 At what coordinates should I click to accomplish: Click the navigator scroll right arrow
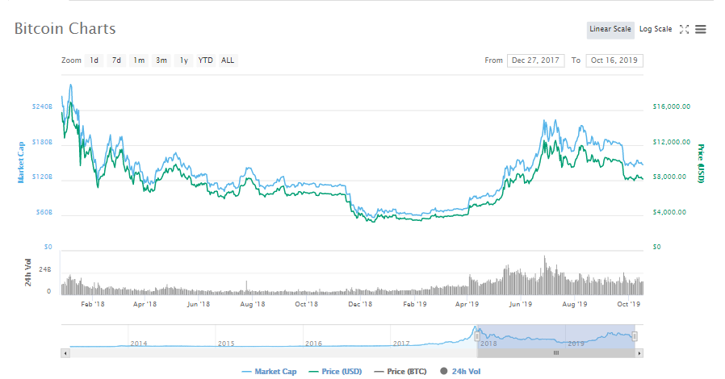point(639,353)
